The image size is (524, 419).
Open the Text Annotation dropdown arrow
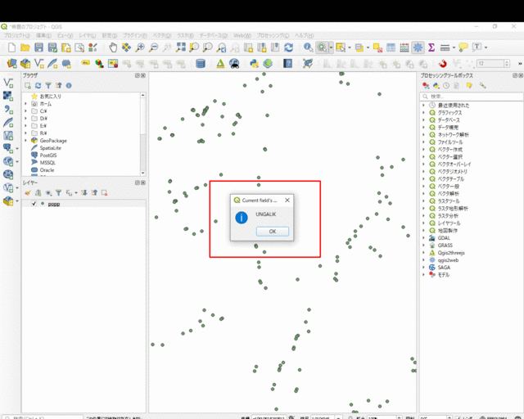[486, 47]
